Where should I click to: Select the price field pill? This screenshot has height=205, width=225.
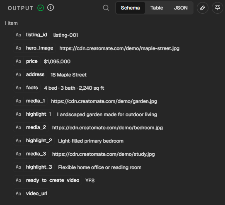point(27,61)
